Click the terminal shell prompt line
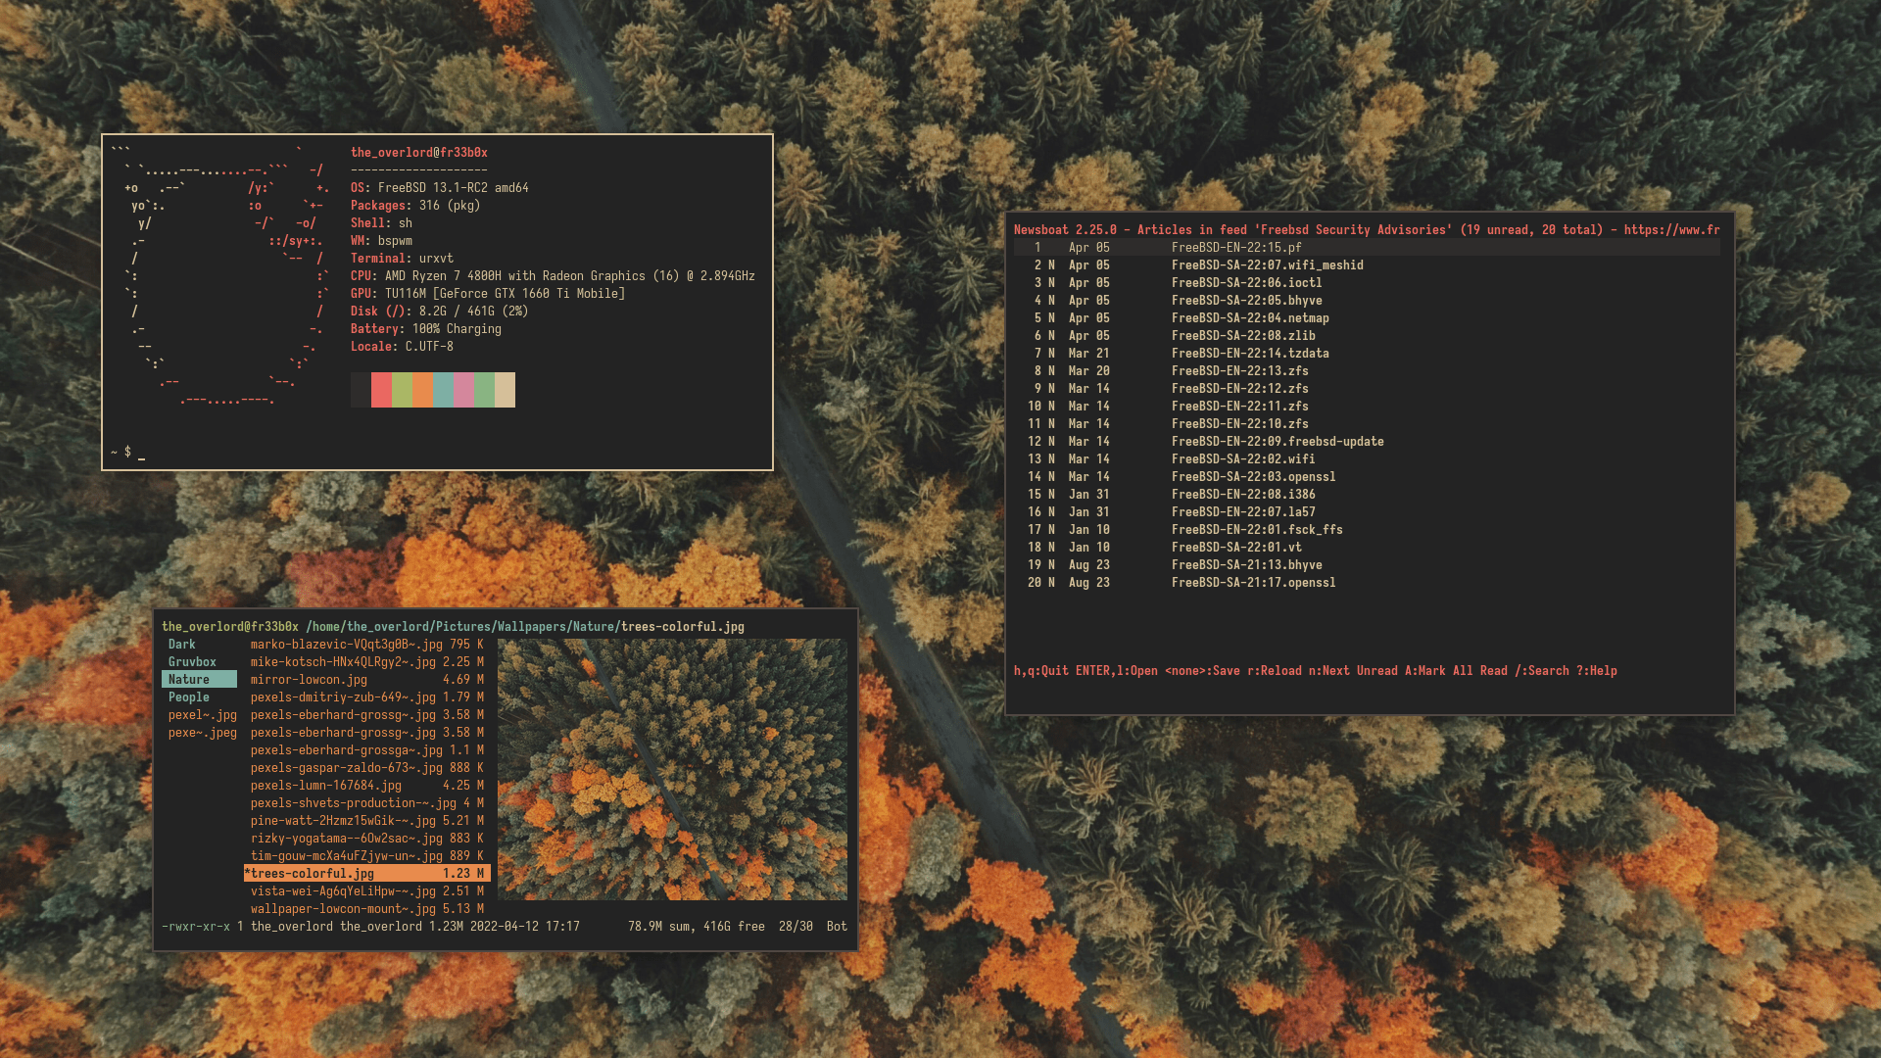Image resolution: width=1881 pixels, height=1058 pixels. click(137, 453)
